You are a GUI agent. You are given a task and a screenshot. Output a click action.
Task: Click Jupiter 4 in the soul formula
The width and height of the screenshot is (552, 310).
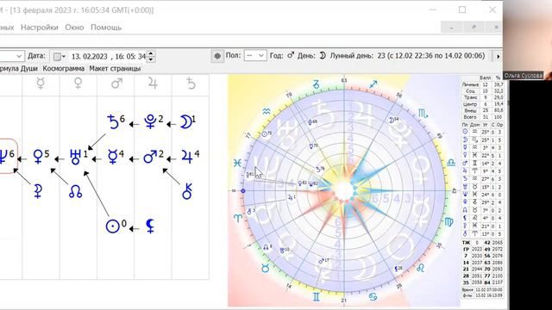190,157
